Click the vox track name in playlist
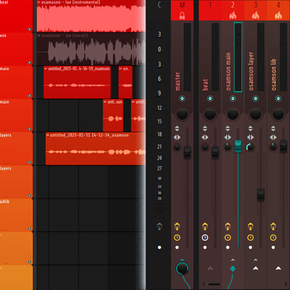 pos(3,36)
